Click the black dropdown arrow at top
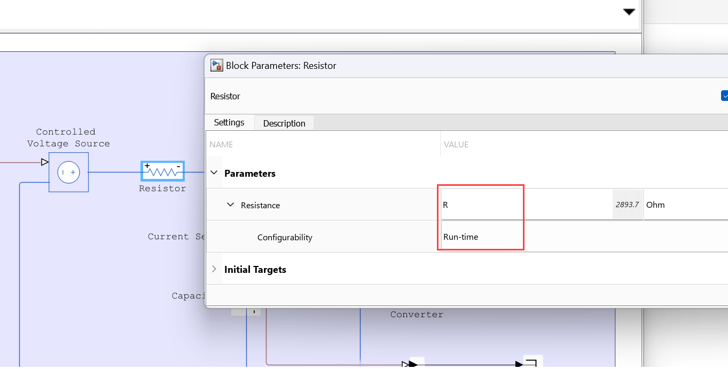728x369 pixels. click(629, 12)
